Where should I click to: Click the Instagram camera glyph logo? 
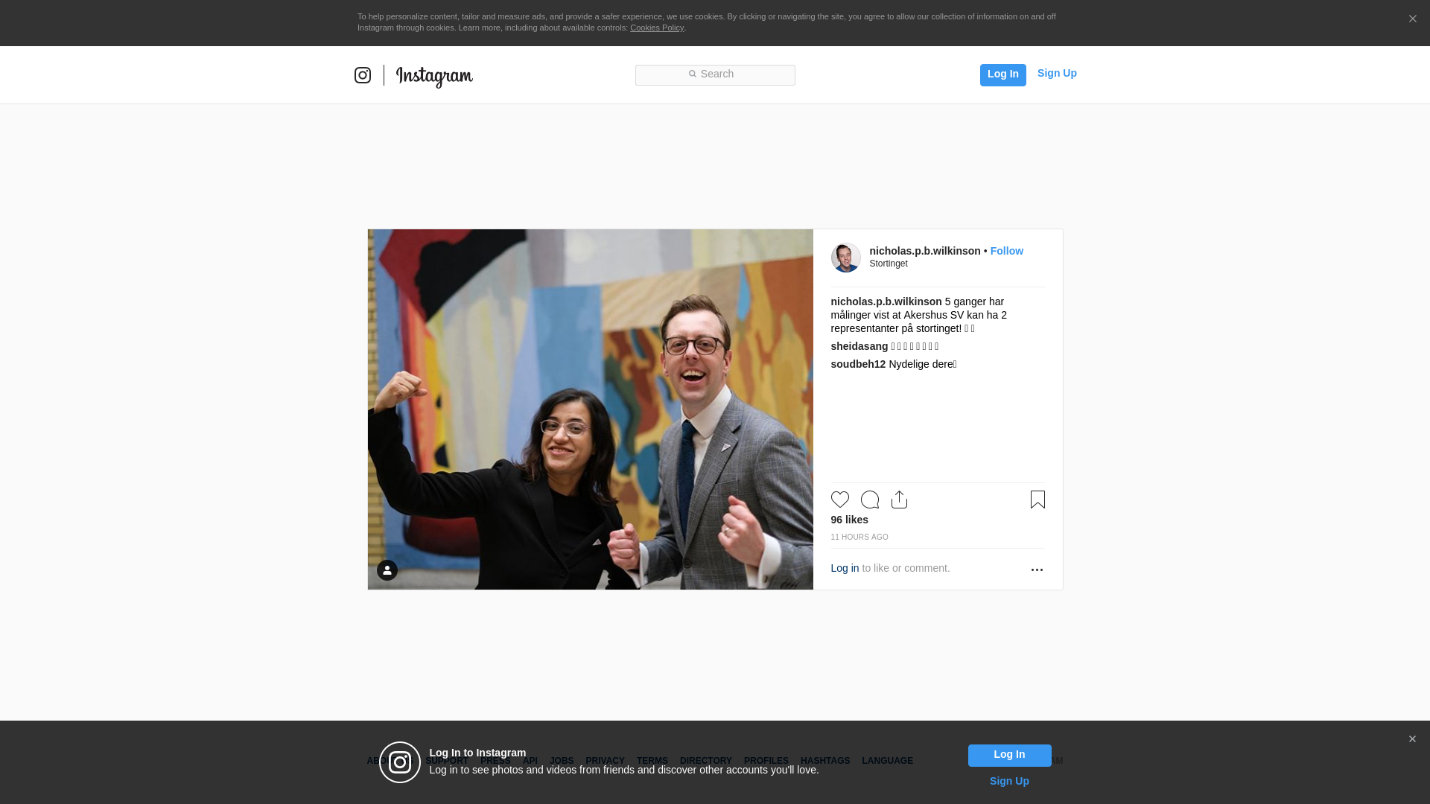pyautogui.click(x=363, y=75)
